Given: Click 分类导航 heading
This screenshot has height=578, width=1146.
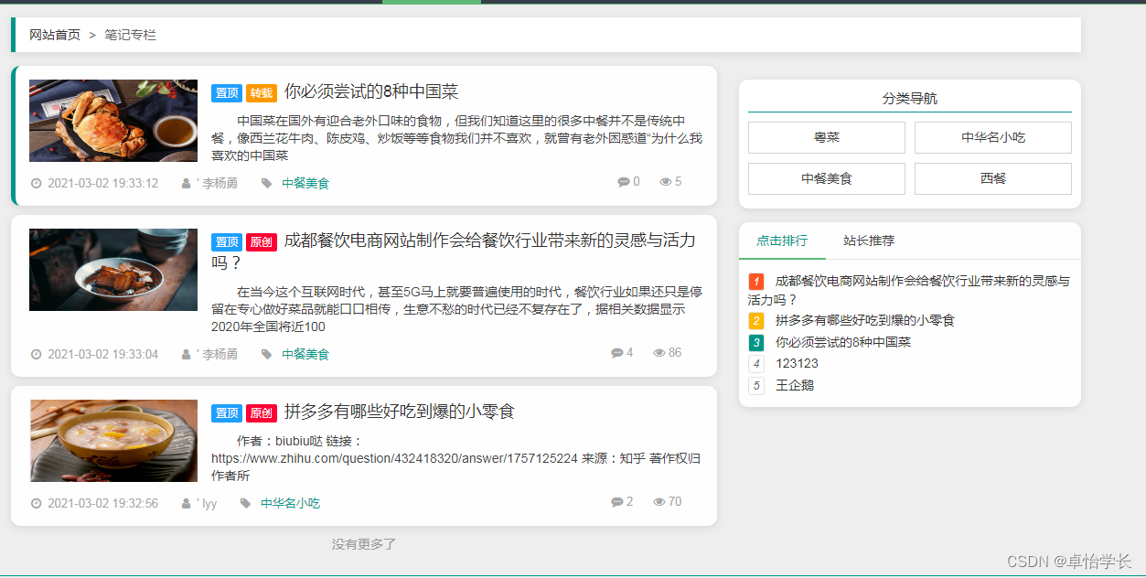Looking at the screenshot, I should [910, 99].
